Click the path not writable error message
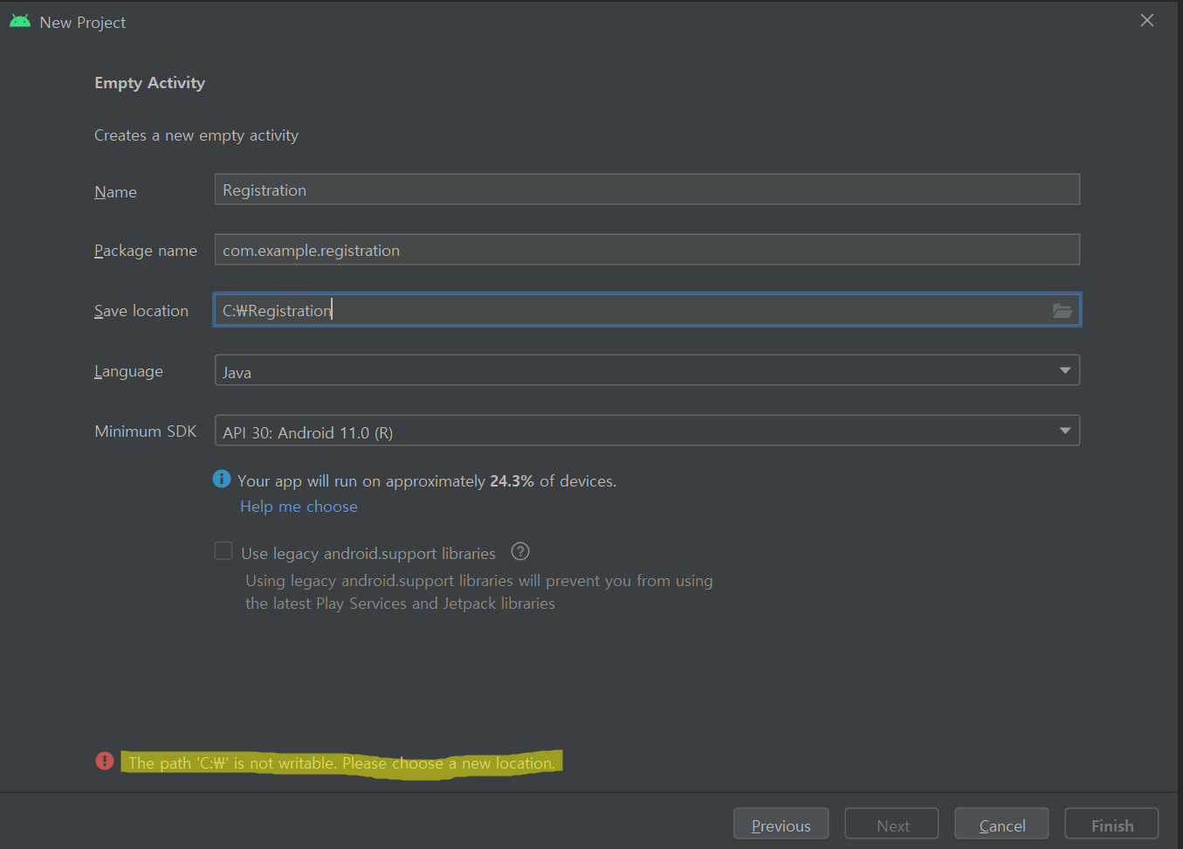The height and width of the screenshot is (849, 1183). (341, 763)
